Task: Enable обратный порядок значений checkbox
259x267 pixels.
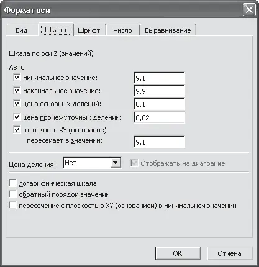Action: click(12, 194)
